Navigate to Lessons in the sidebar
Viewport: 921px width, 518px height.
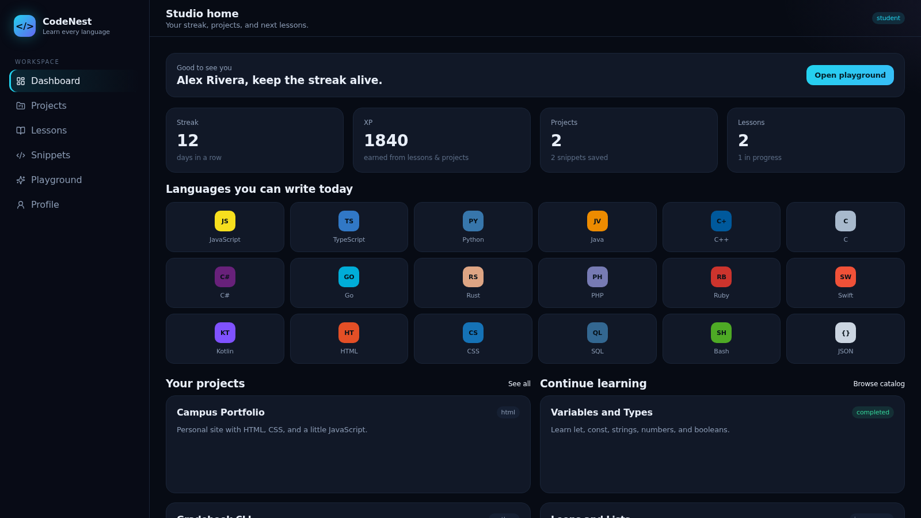(75, 131)
